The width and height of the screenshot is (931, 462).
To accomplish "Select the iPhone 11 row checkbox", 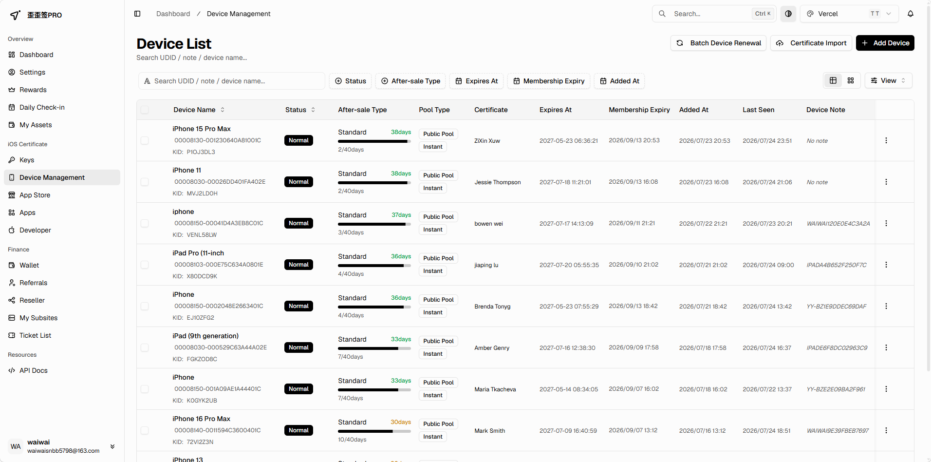I will click(145, 182).
